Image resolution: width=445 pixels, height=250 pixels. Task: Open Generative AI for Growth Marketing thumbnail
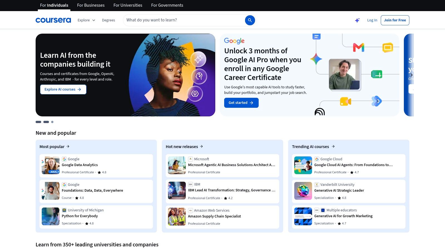303,216
